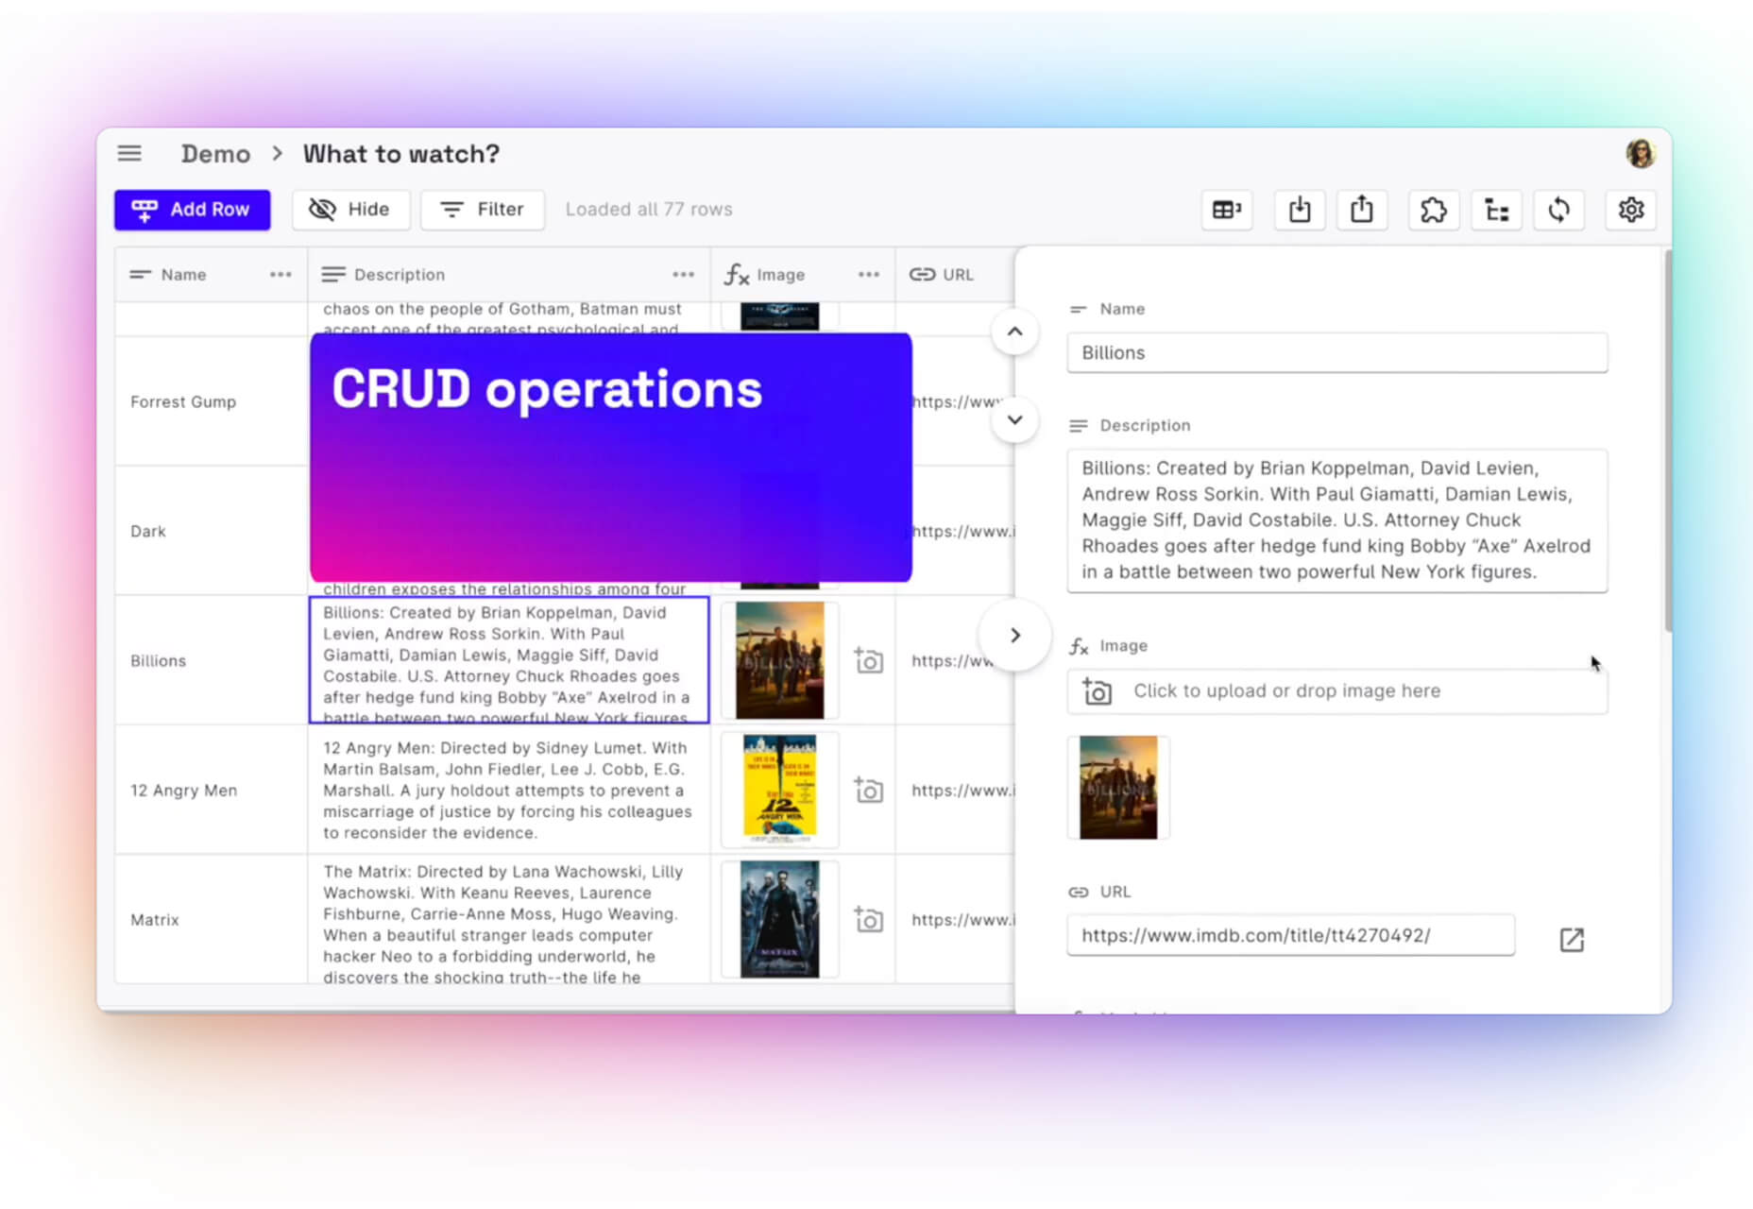This screenshot has height=1209, width=1753.
Task: Click the share export icon
Action: (1361, 210)
